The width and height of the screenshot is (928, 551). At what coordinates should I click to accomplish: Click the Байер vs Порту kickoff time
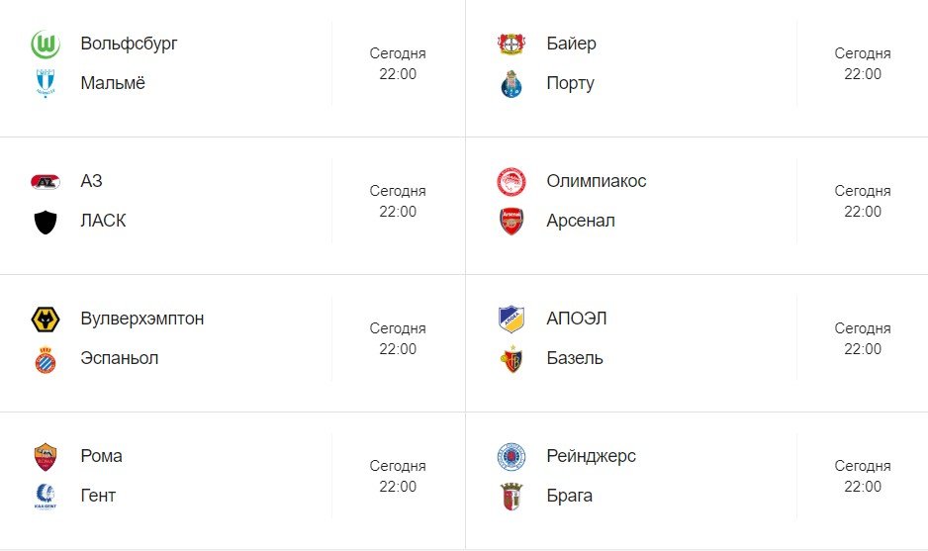point(862,63)
